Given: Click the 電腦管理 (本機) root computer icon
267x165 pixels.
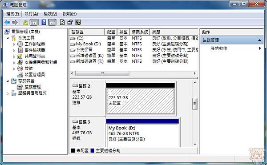Looking at the screenshot, I should pos(7,32).
